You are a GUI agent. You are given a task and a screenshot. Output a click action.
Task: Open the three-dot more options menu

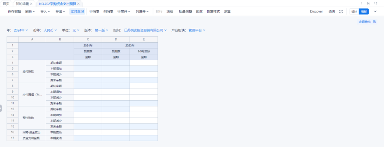tap(361, 3)
